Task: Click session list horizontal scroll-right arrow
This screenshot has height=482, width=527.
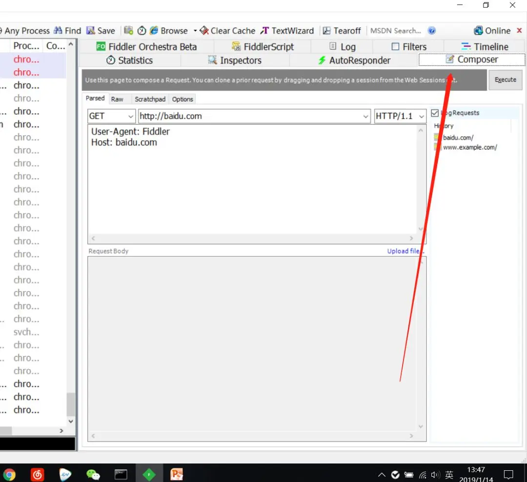Action: pyautogui.click(x=61, y=431)
